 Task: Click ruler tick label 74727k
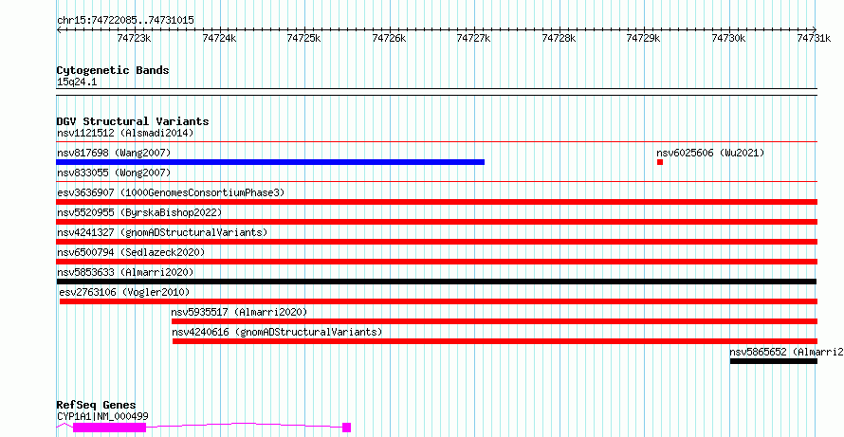click(473, 38)
